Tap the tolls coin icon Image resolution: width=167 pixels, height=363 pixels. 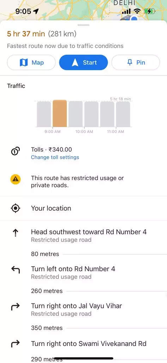[x=16, y=151]
